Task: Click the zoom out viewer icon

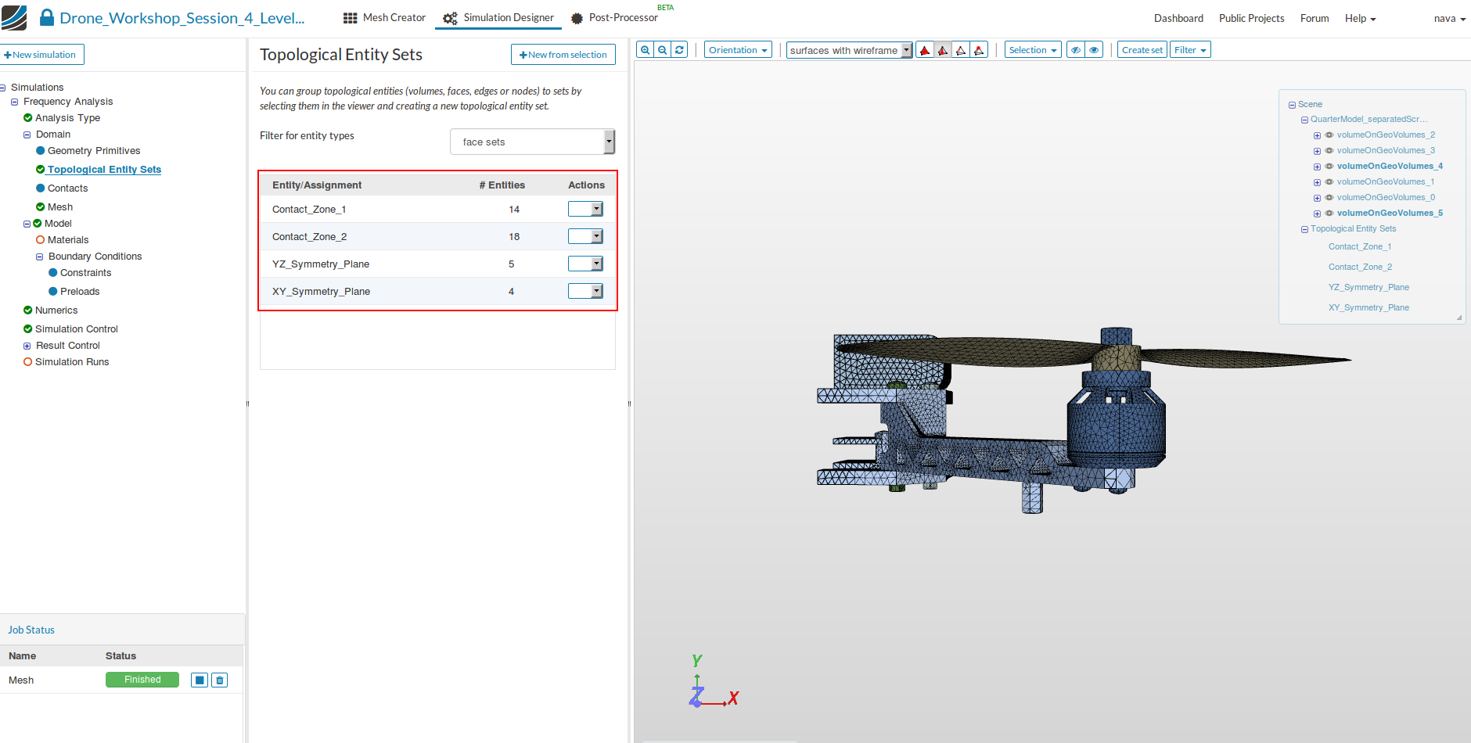Action: coord(663,50)
